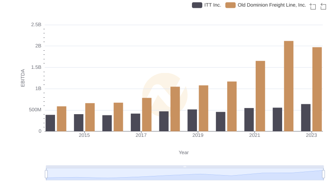Click the 2021 x-axis label
Image resolution: width=331 pixels, height=190 pixels.
point(254,135)
